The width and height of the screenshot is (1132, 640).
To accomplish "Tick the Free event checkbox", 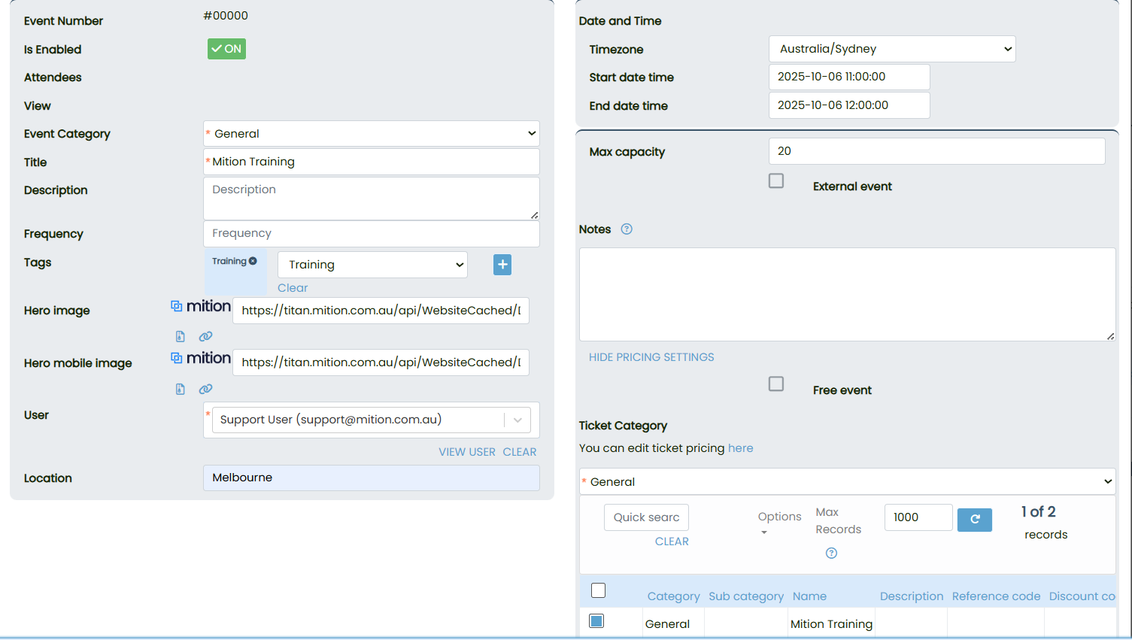I will click(x=776, y=384).
